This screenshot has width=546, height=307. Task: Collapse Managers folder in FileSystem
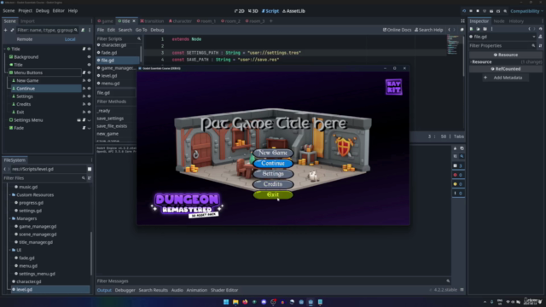(9, 218)
